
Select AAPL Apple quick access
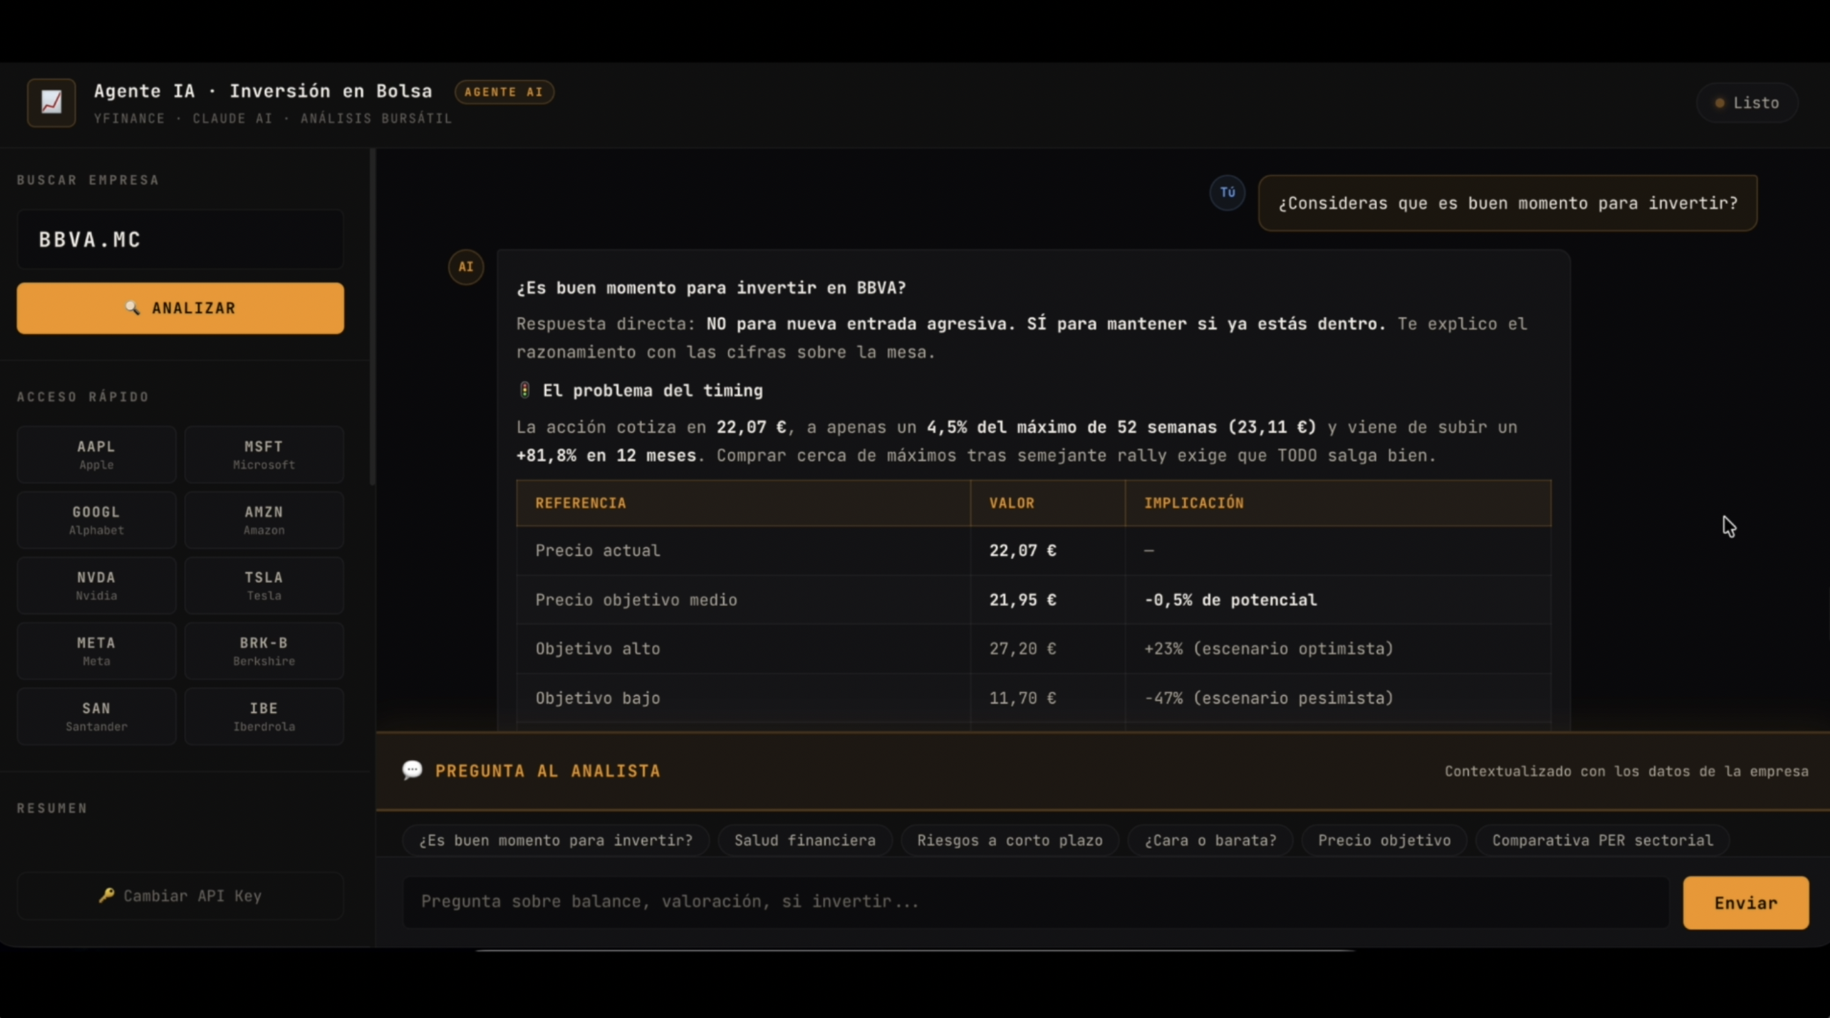(x=97, y=454)
